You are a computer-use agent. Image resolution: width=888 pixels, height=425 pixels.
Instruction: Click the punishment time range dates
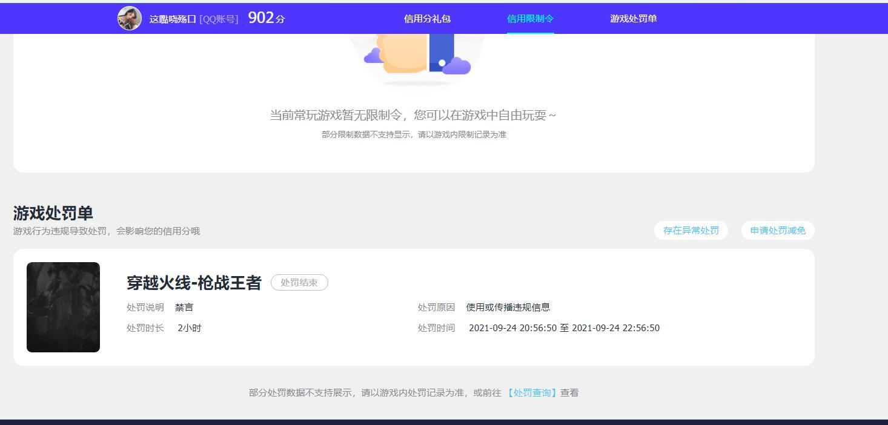click(x=565, y=328)
